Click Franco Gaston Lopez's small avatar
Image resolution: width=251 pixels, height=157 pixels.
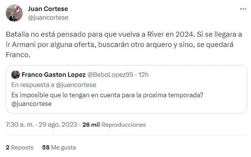coord(16,75)
